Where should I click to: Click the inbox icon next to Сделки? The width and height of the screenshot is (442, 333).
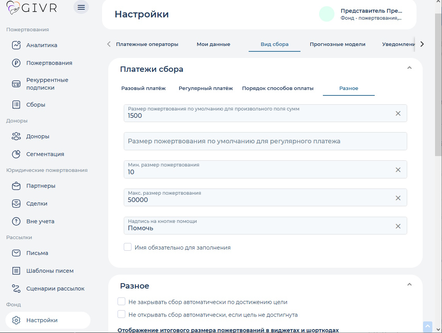16,204
